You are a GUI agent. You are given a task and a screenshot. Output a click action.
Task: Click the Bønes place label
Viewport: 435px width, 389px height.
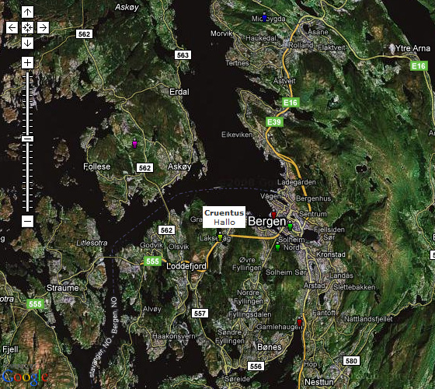point(269,347)
